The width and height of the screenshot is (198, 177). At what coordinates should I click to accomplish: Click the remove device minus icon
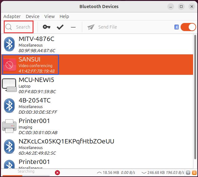73,27
